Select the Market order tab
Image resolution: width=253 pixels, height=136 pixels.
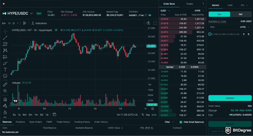point(215,5)
